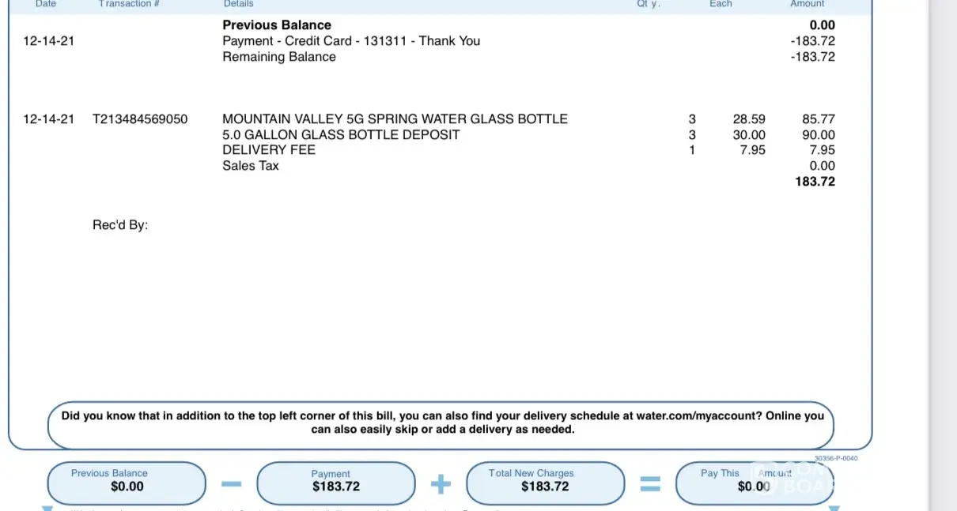Click the Delivery Fee line item
The width and height of the screenshot is (957, 511).
[269, 150]
